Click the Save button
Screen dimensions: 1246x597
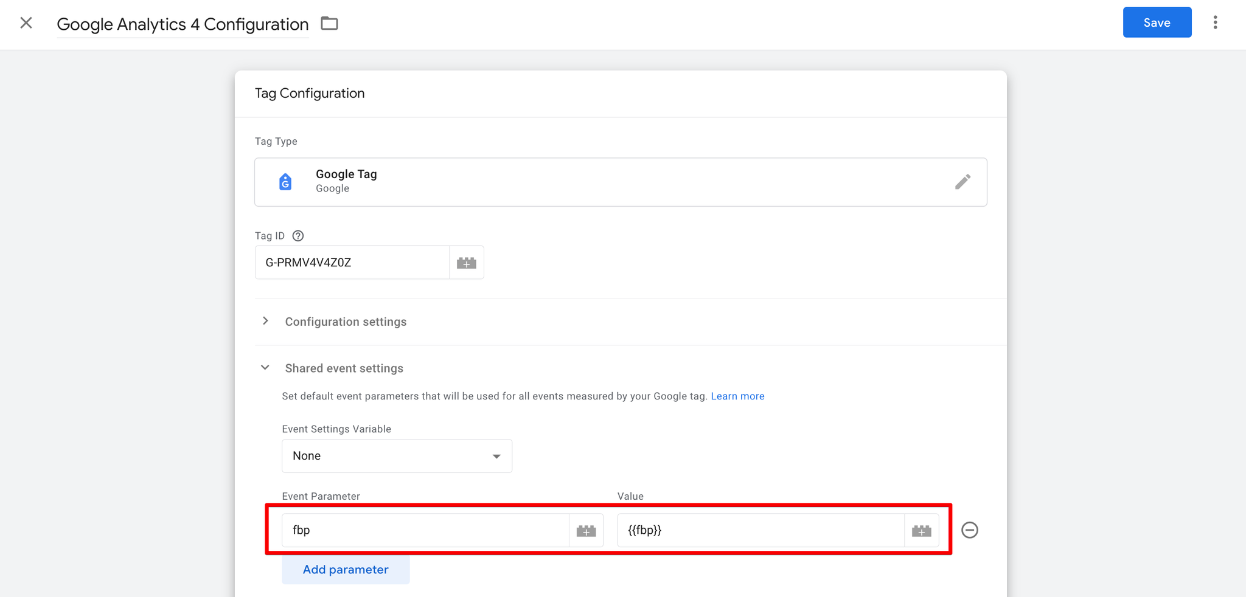tap(1157, 22)
